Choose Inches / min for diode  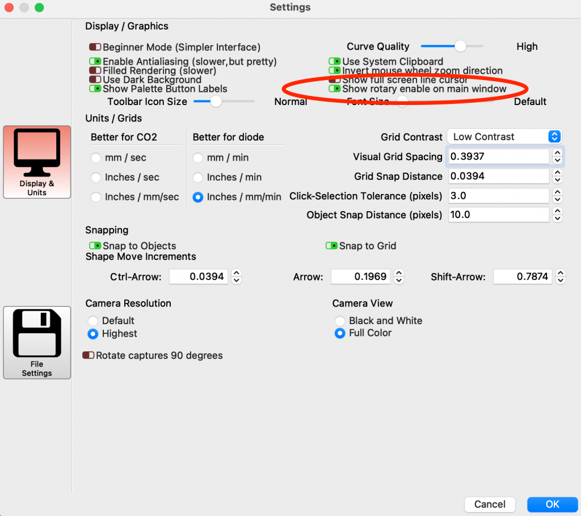pyautogui.click(x=197, y=177)
